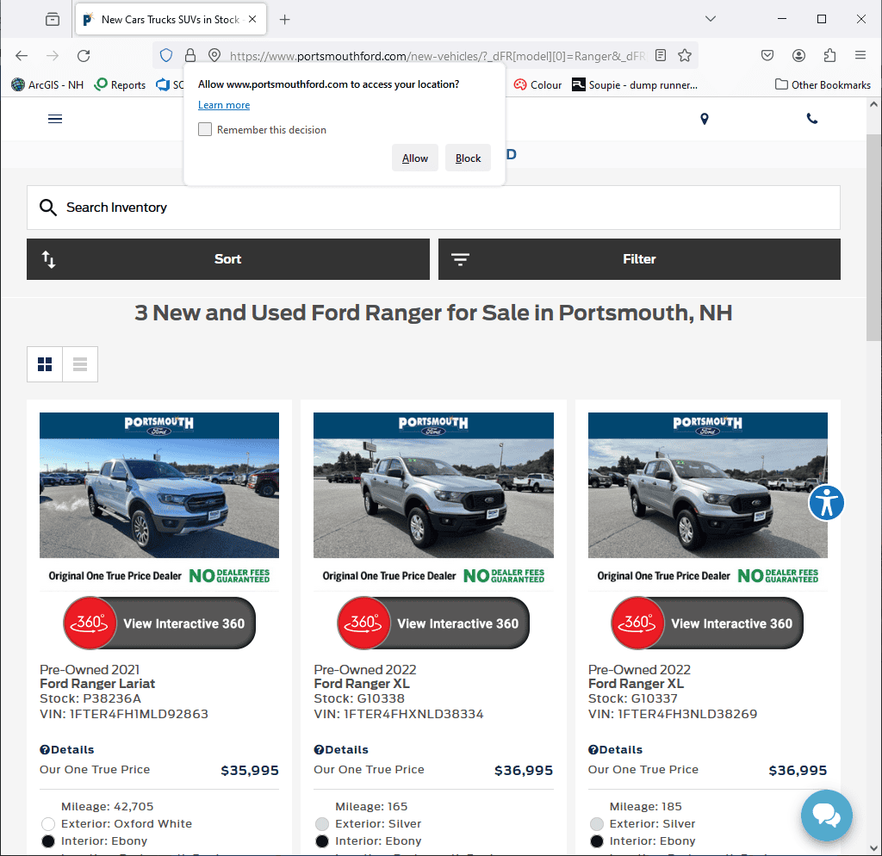List all tabs dropdown arrow
The image size is (882, 856).
tap(711, 19)
